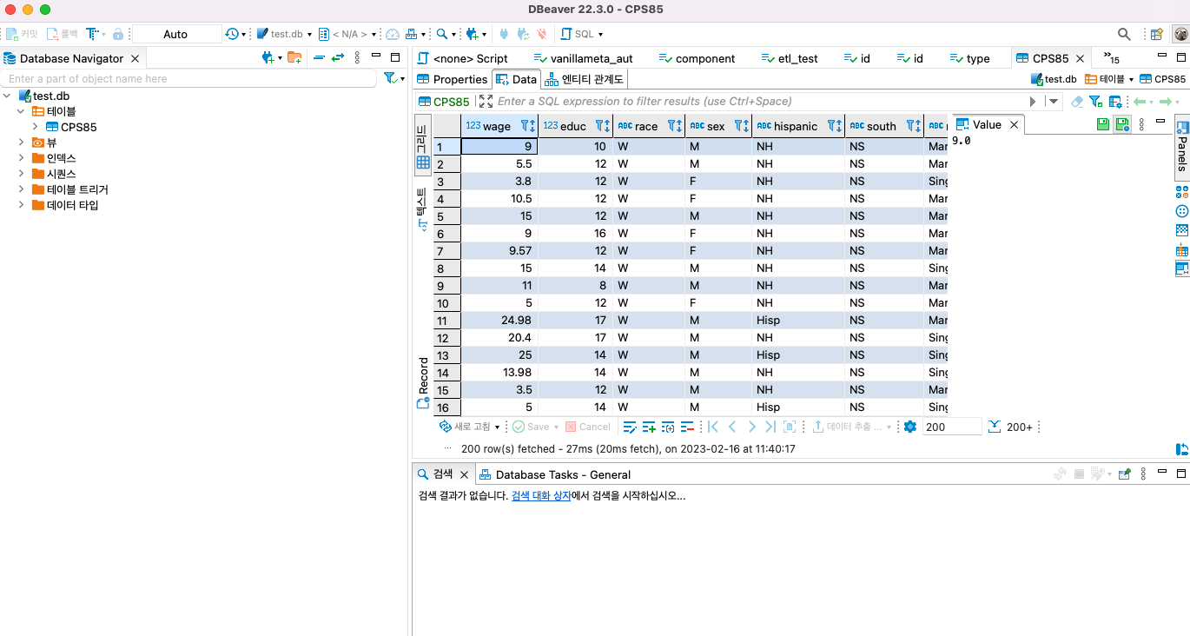Toggle the Record mode button
The image size is (1190, 636).
coord(422,383)
